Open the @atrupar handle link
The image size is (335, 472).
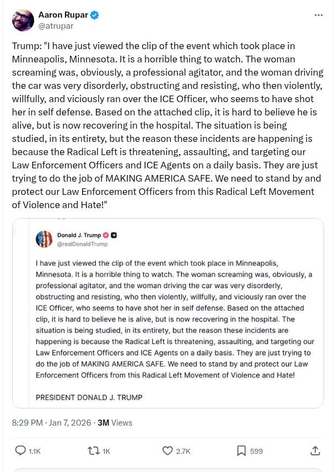[56, 25]
